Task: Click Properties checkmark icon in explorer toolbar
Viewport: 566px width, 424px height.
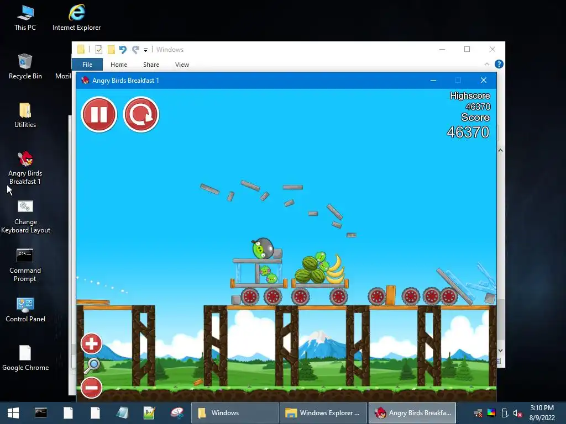Action: [x=98, y=49]
